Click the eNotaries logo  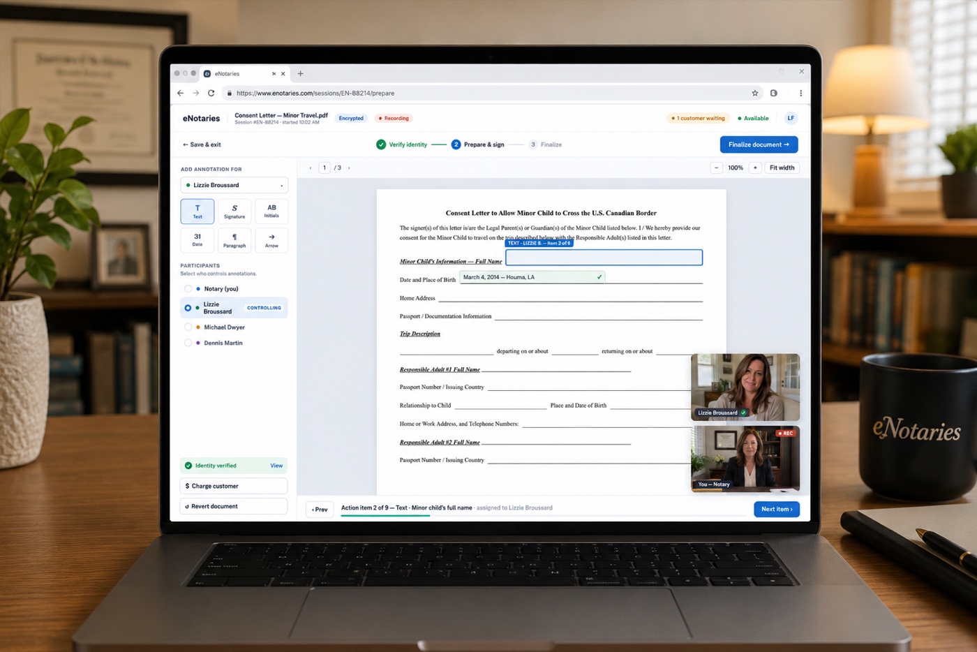[x=201, y=119]
